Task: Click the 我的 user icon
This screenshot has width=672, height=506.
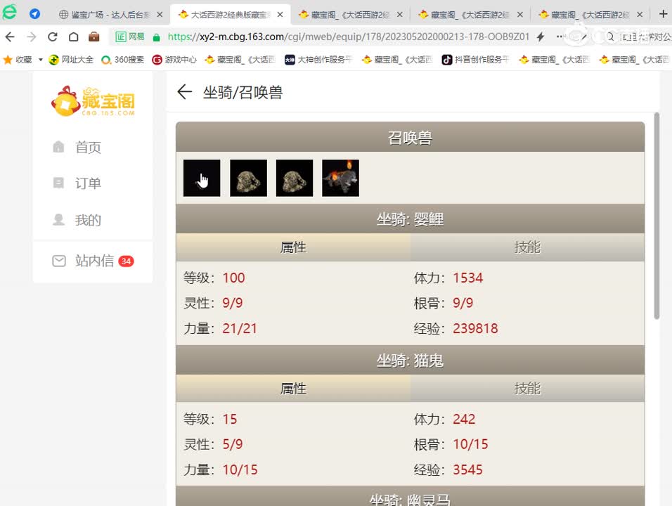Action: coord(59,219)
